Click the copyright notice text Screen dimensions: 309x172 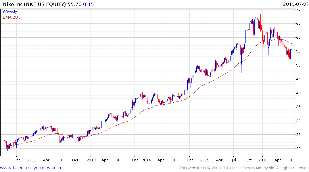244,168
